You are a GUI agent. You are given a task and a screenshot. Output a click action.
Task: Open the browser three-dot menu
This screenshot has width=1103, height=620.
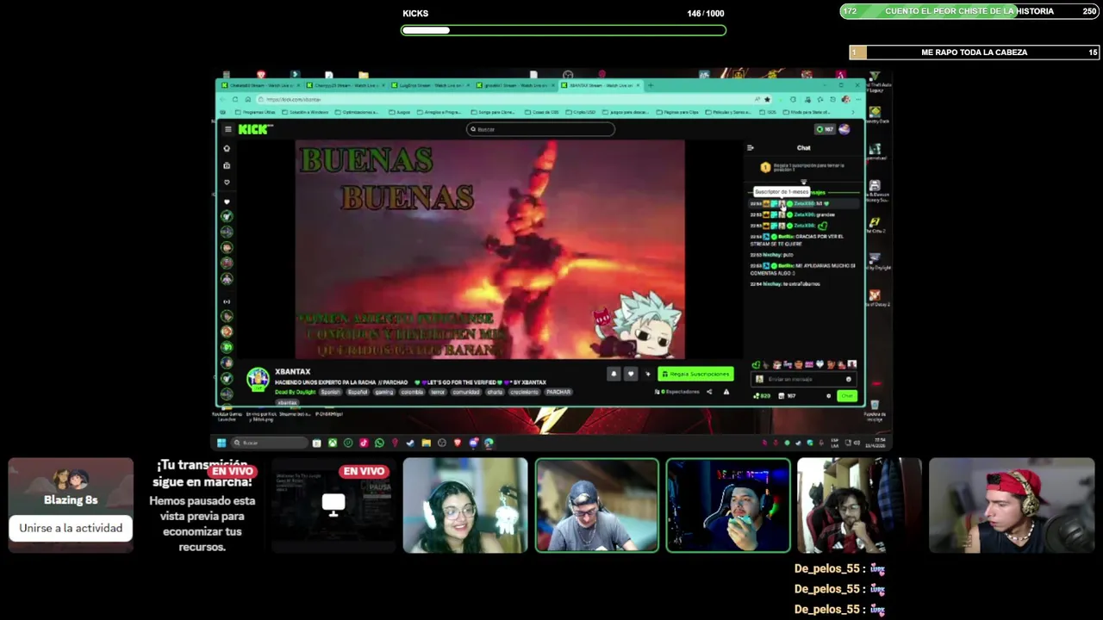[x=858, y=99]
